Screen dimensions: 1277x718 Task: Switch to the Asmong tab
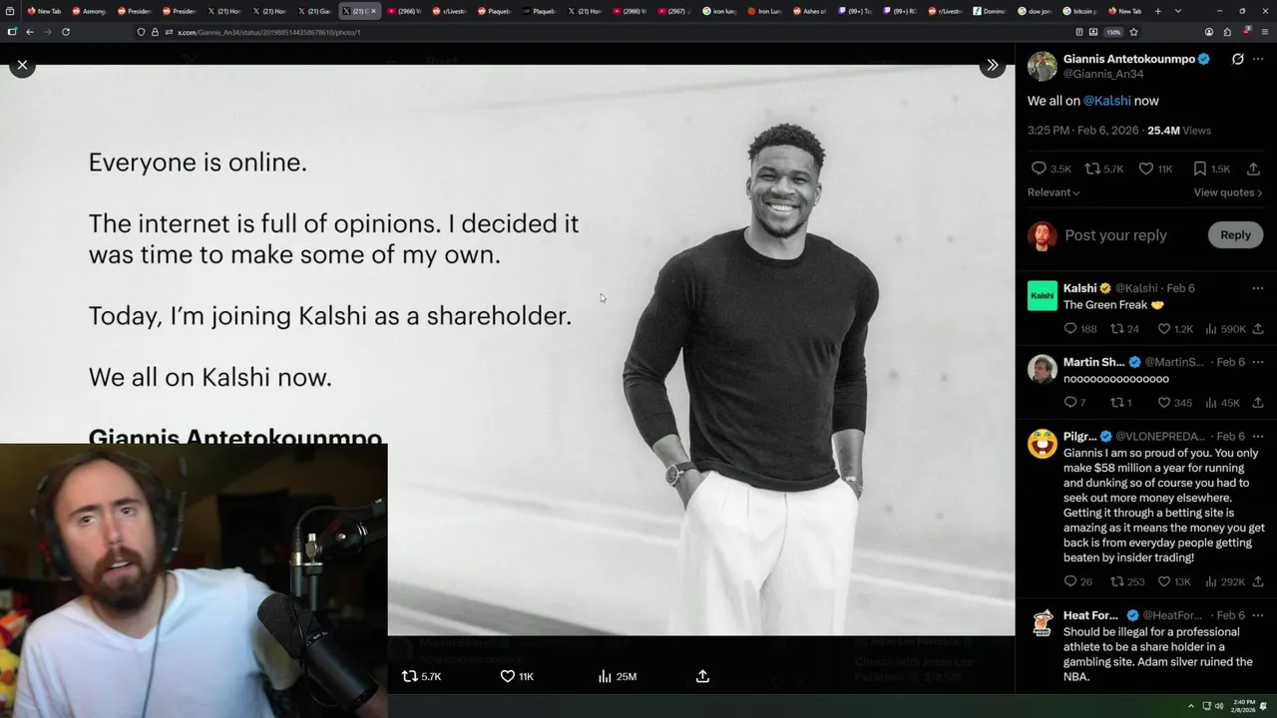[x=88, y=11]
